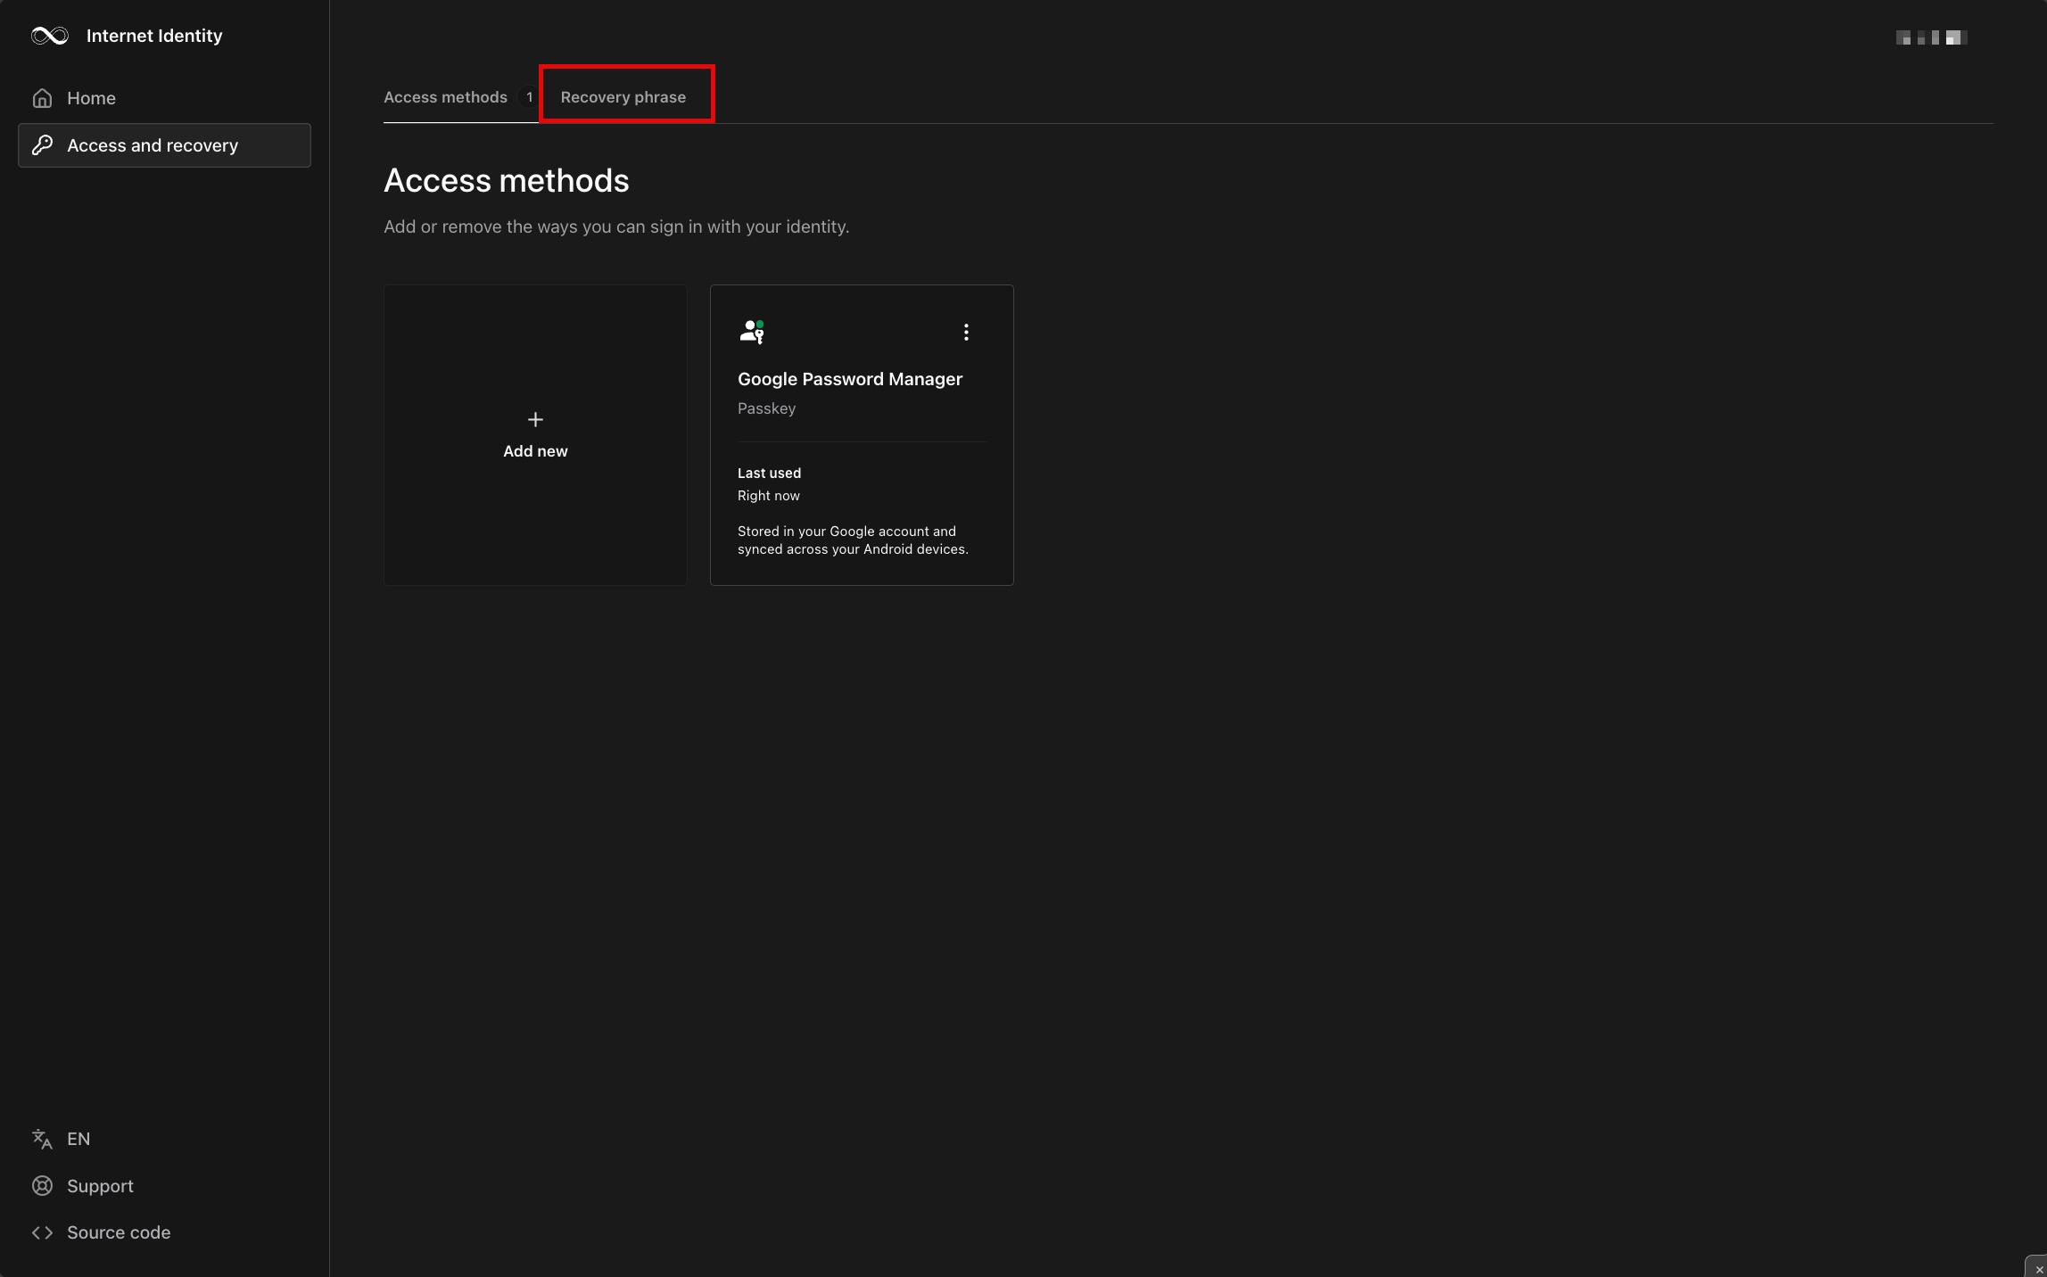Click the Access methods page heading
Screen dimensions: 2047x1277
pos(507,181)
